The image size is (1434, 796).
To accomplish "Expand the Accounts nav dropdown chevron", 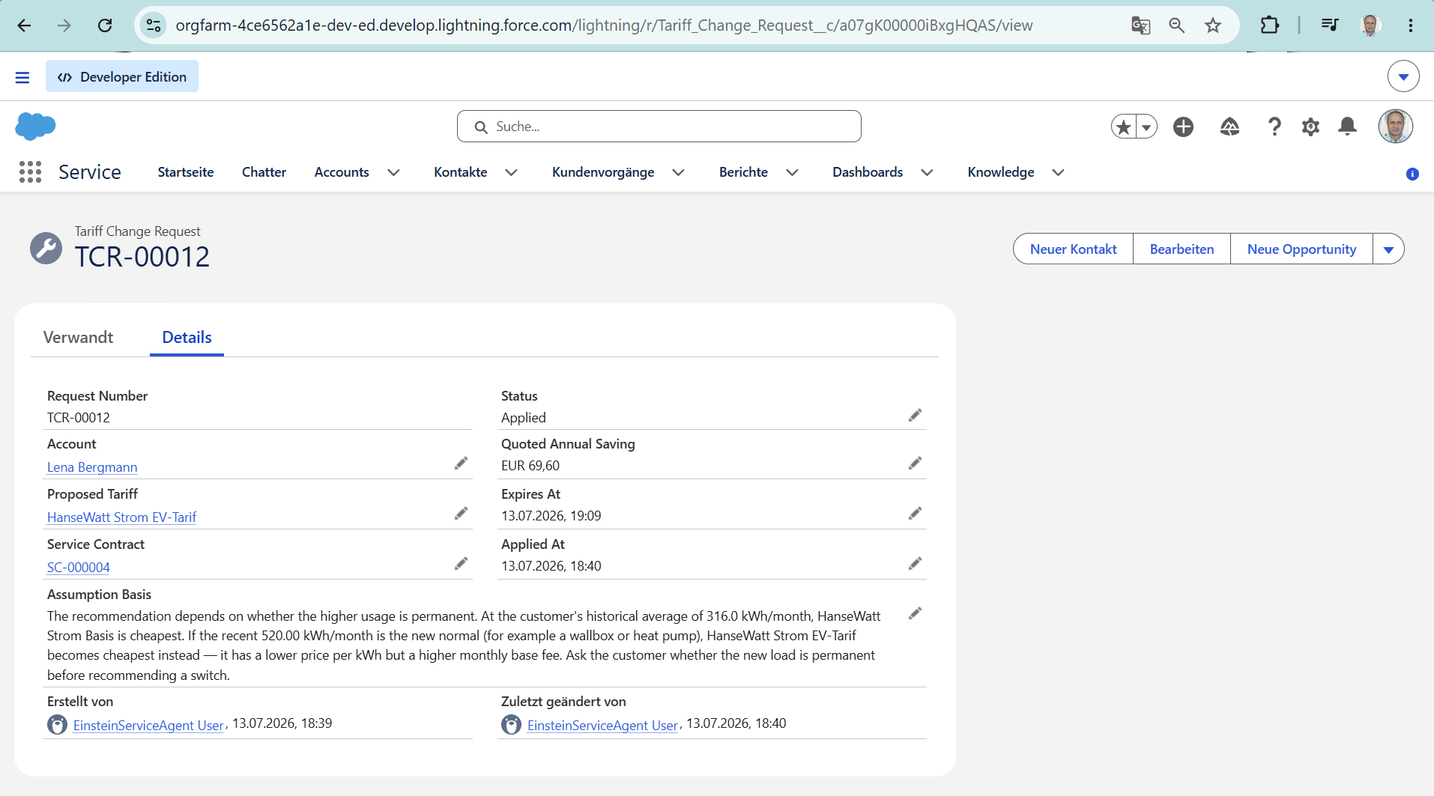I will pos(393,172).
